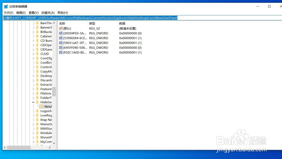Click the CopyM folder icon

click(38, 71)
